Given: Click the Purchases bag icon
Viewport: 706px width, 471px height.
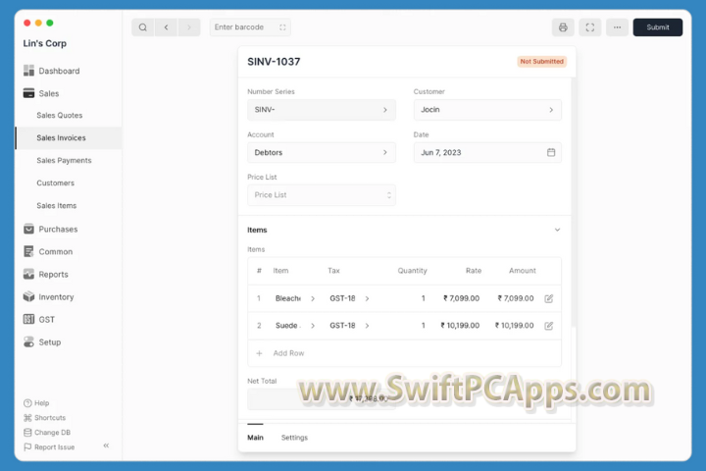Looking at the screenshot, I should 28,229.
